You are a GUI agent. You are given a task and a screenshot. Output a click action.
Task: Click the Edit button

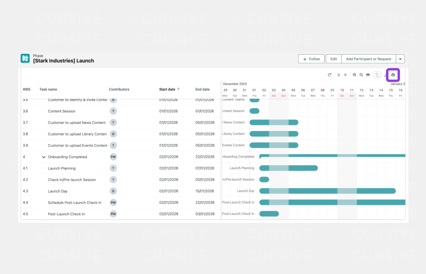333,59
